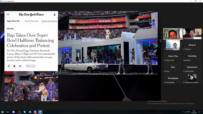Image resolution: width=203 pixels, height=114 pixels.
Task: Click the performers photo below the article
Action: 31,86
